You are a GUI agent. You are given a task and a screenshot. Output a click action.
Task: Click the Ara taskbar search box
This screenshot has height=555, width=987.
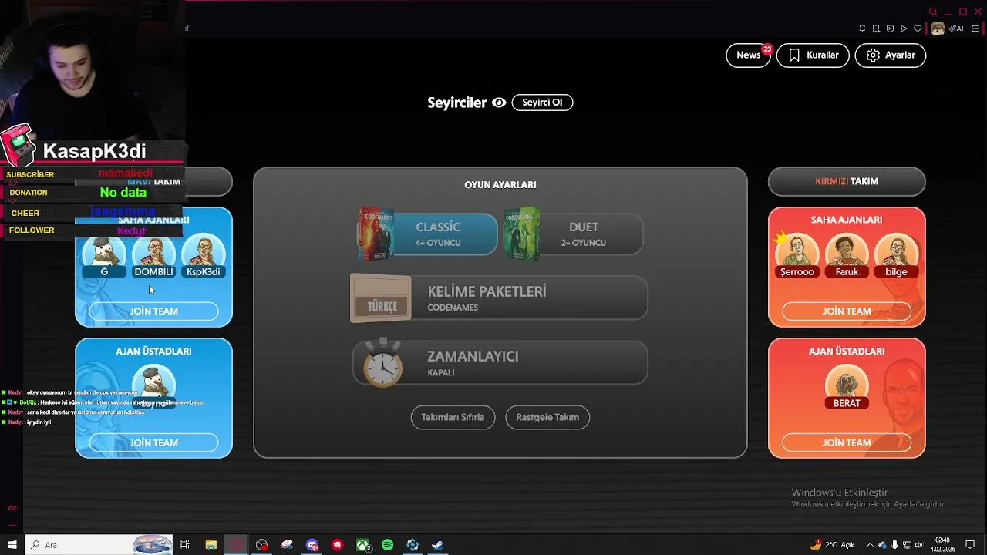coord(99,545)
